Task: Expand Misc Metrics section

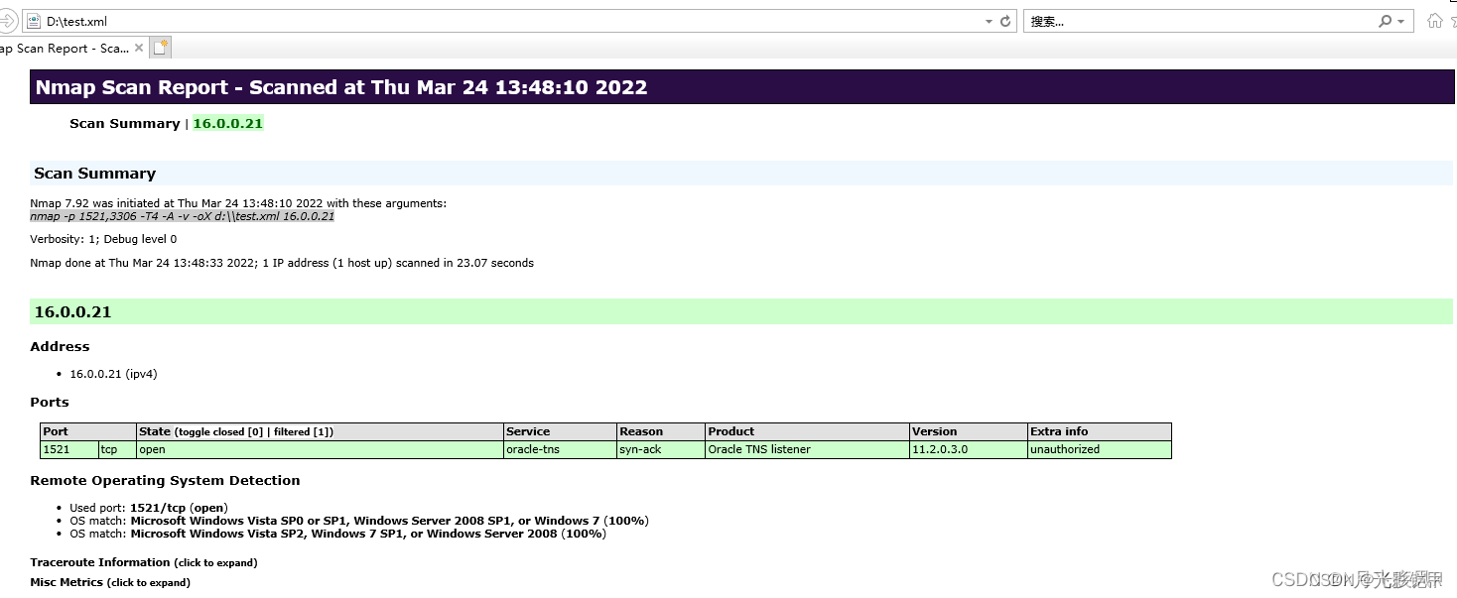Action: click(x=110, y=582)
